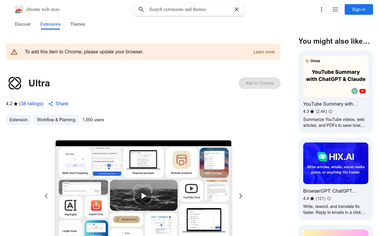The width and height of the screenshot is (379, 236).
Task: Click the Extension chip
Action: (19, 120)
